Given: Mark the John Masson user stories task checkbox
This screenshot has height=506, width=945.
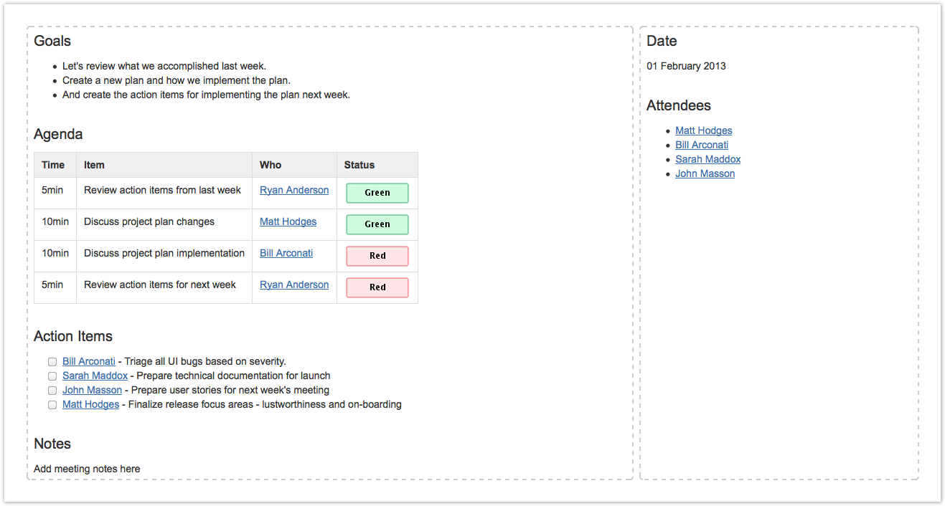Looking at the screenshot, I should click(x=52, y=391).
